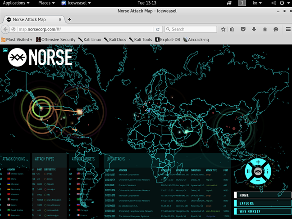Toggle the smtp service type circle
The width and height of the screenshot is (292, 219).
pyautogui.click(x=45, y=174)
